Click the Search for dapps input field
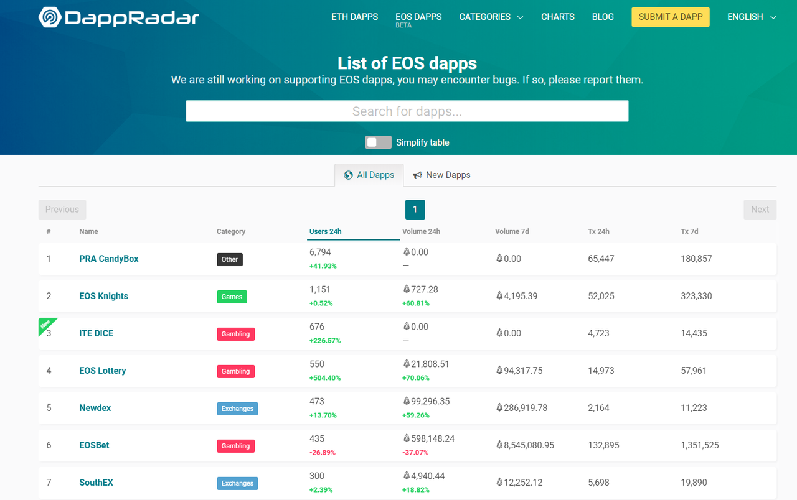This screenshot has height=500, width=797. click(407, 111)
